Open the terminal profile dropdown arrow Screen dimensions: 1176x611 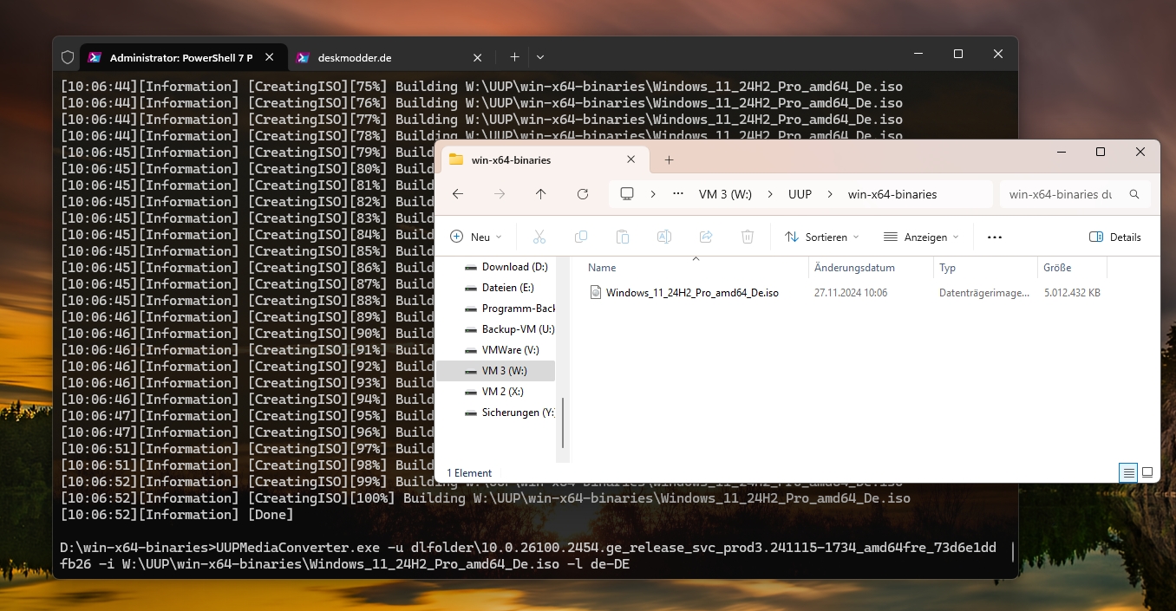540,57
